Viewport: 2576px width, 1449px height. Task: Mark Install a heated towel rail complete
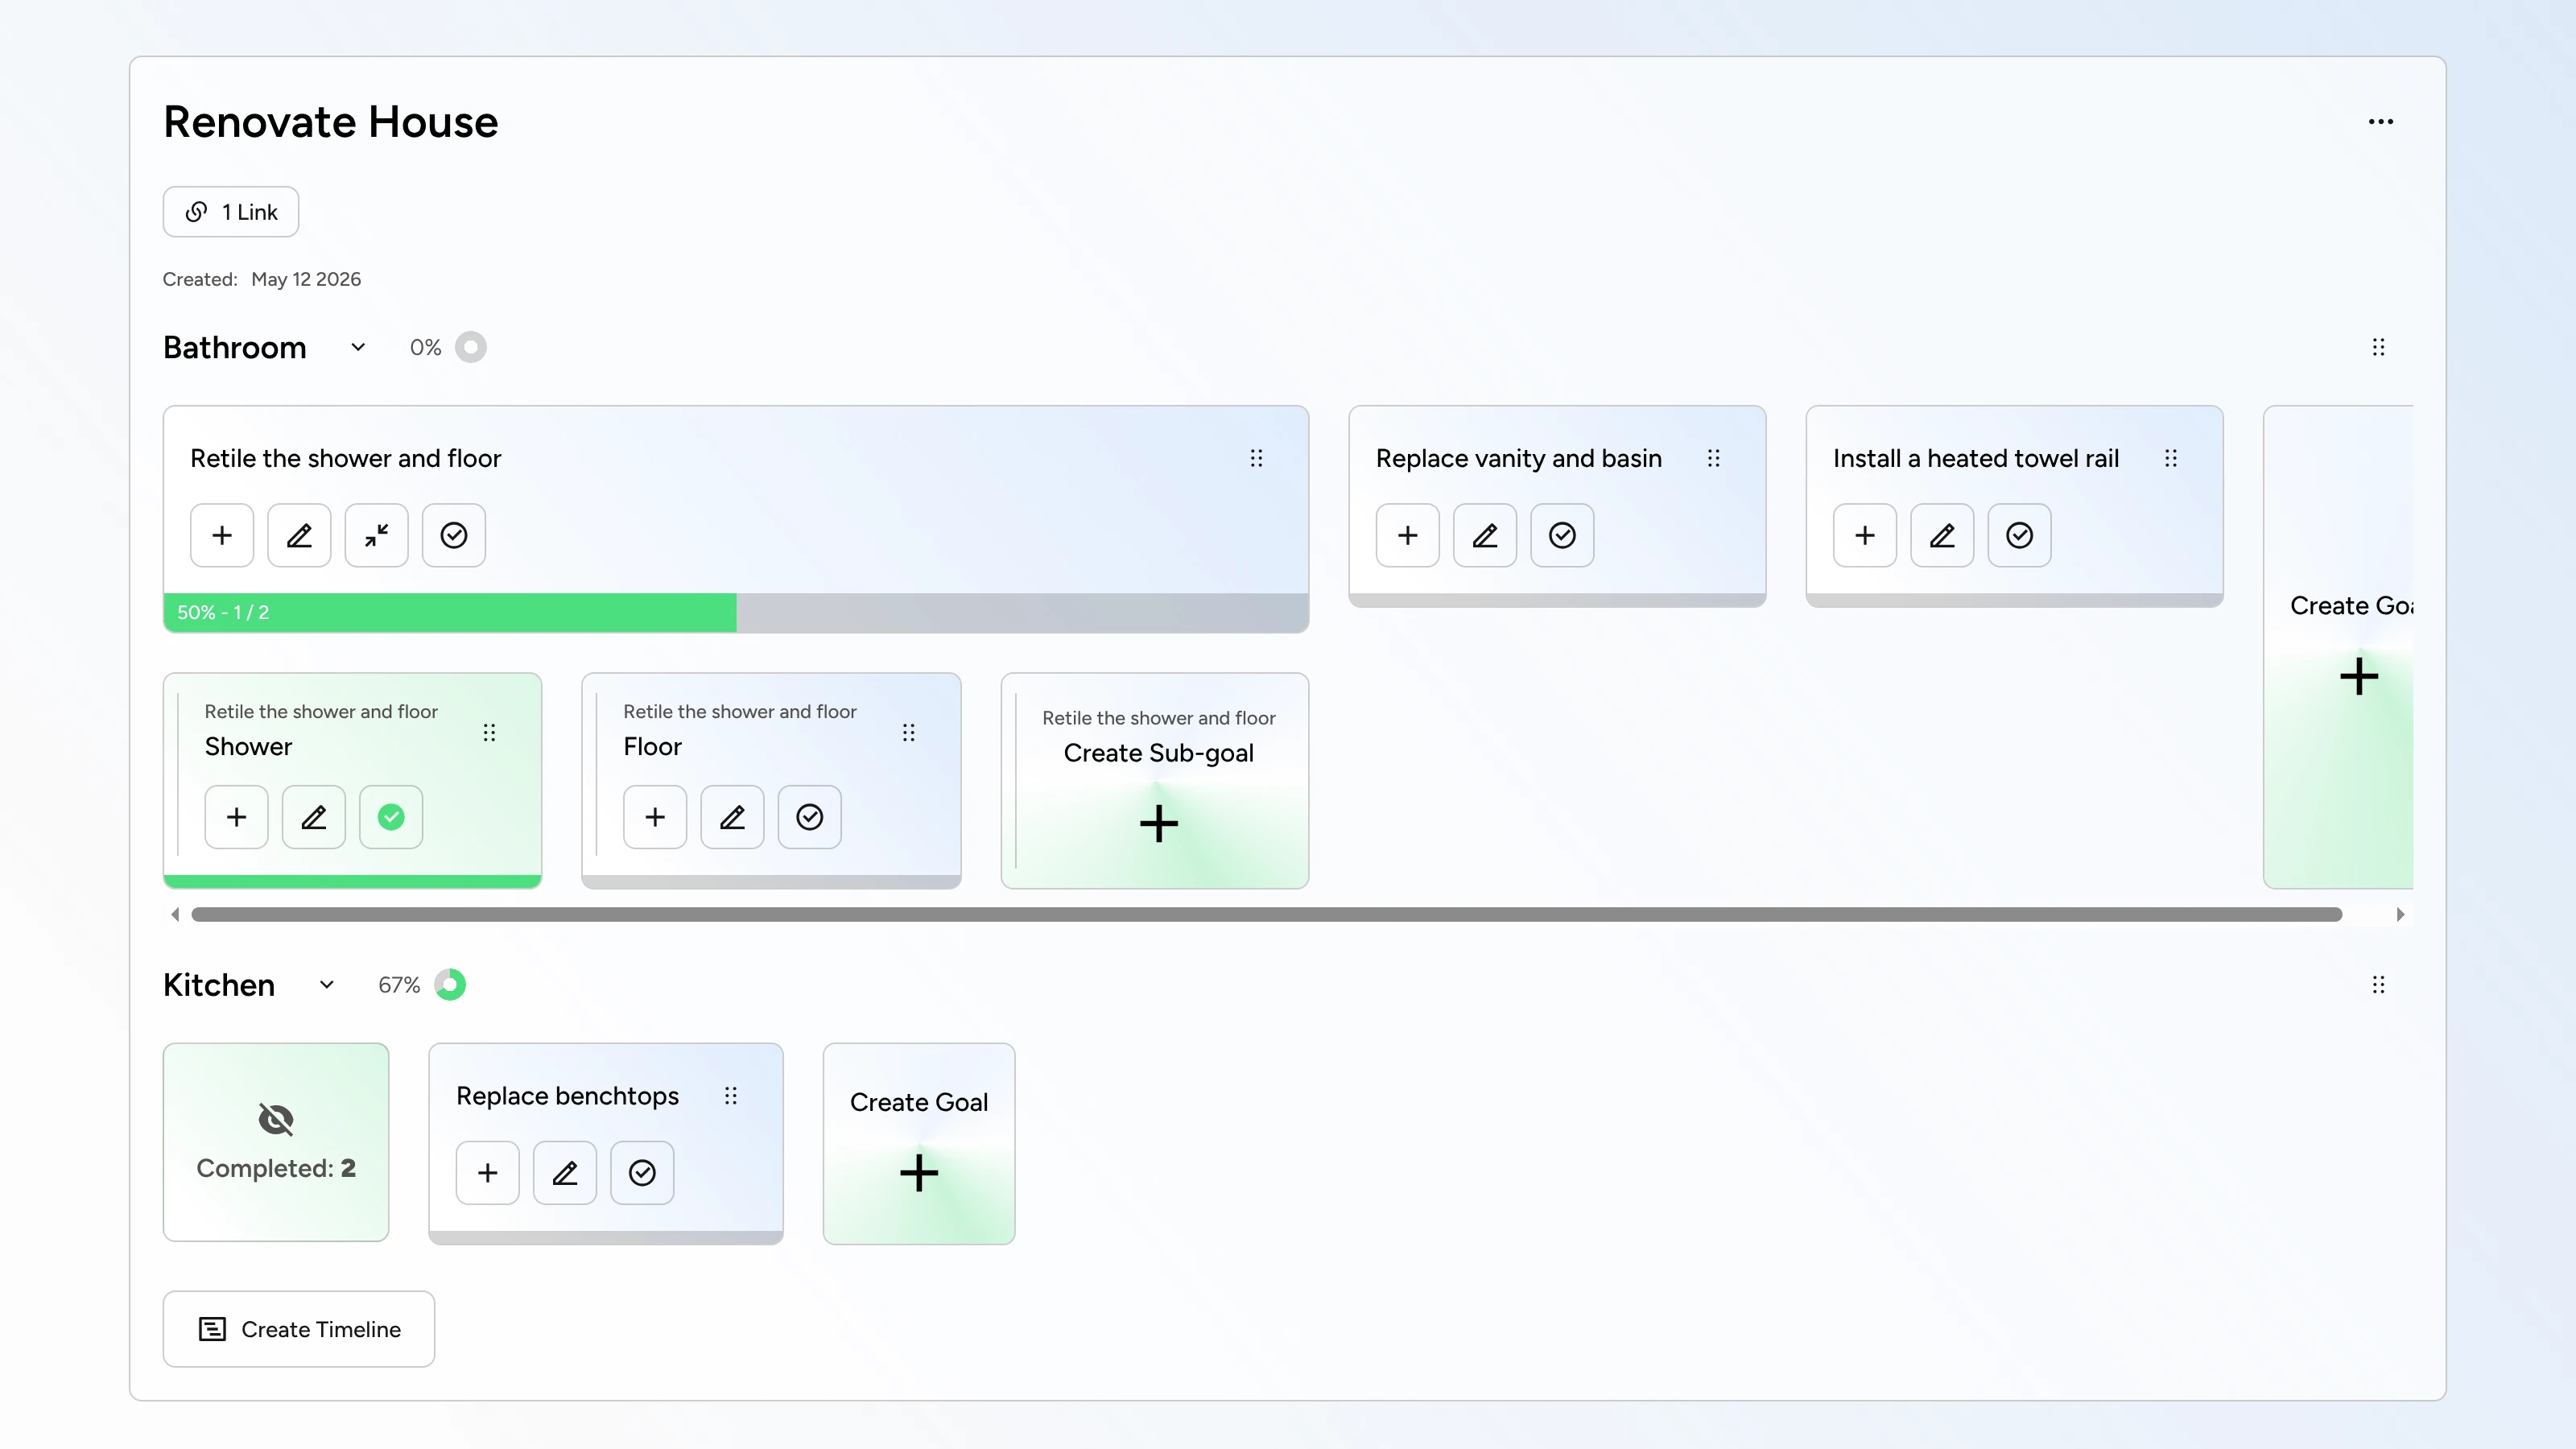point(2020,535)
